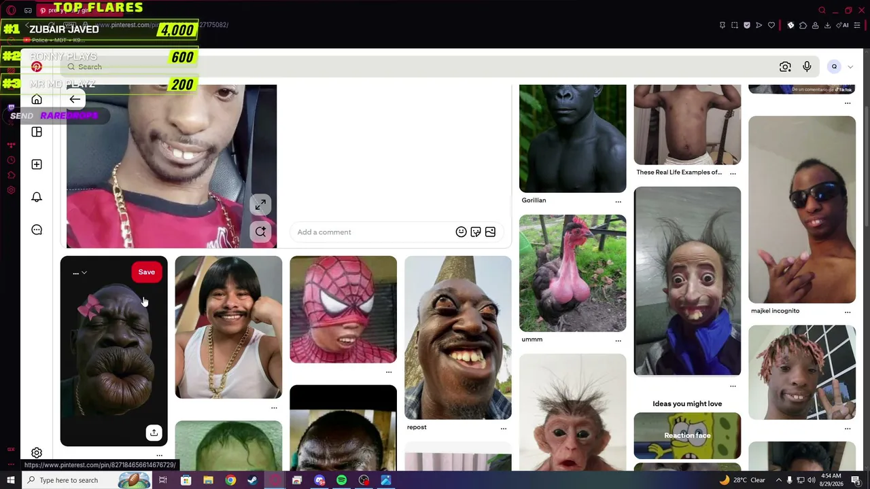Open Opera extensions cube icon
The width and height of the screenshot is (870, 489).
tap(803, 25)
